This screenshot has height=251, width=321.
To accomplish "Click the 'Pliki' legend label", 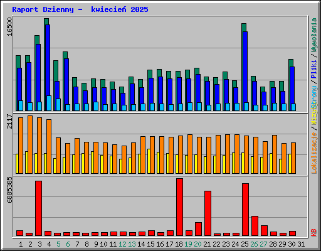I will 314,69.
